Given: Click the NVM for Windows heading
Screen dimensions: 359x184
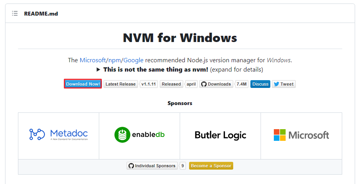Looking at the screenshot, I should (180, 38).
